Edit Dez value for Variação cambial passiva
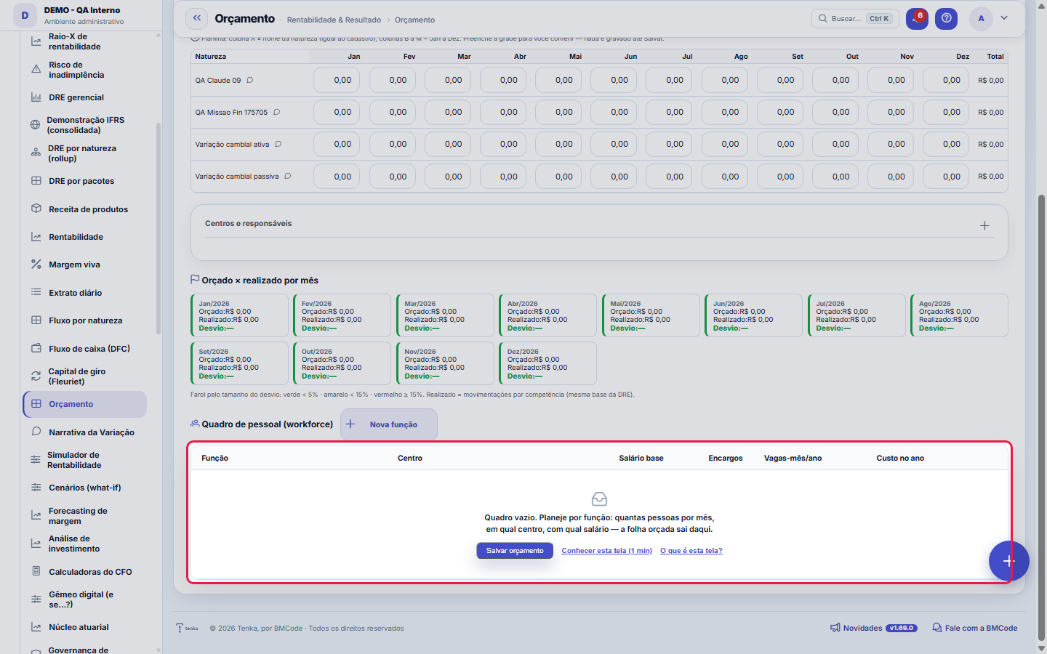 (946, 177)
